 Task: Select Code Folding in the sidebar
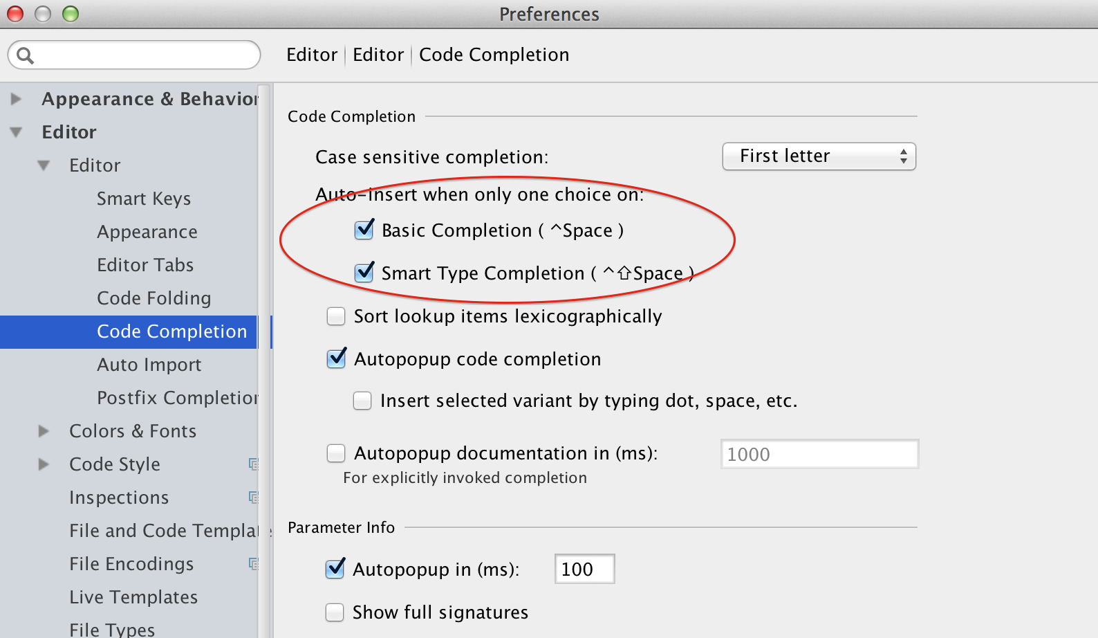coord(154,298)
